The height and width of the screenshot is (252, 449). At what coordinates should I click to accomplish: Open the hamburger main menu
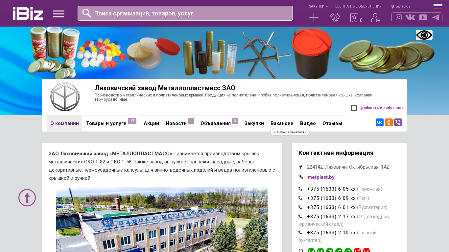point(59,14)
